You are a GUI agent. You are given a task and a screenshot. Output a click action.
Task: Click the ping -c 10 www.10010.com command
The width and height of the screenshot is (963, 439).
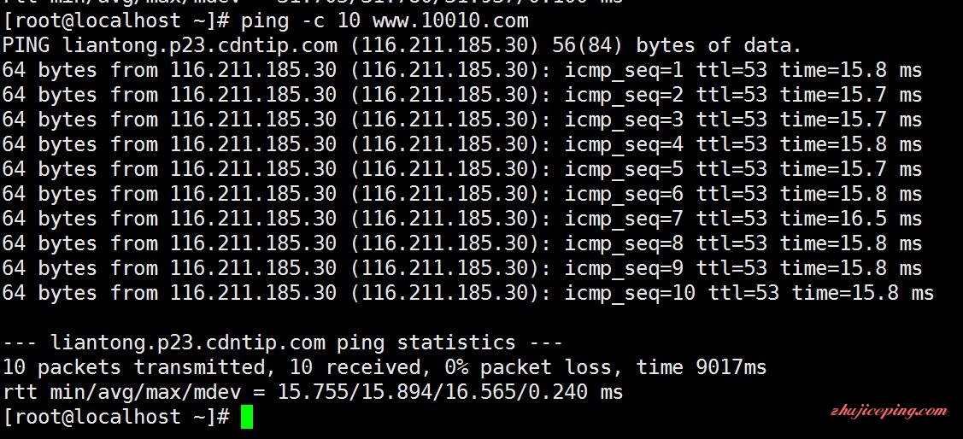coord(385,20)
